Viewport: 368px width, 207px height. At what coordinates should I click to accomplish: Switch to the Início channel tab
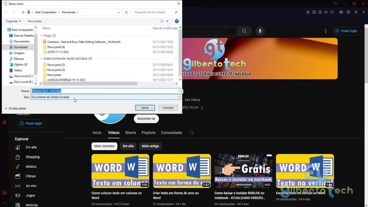(97, 133)
